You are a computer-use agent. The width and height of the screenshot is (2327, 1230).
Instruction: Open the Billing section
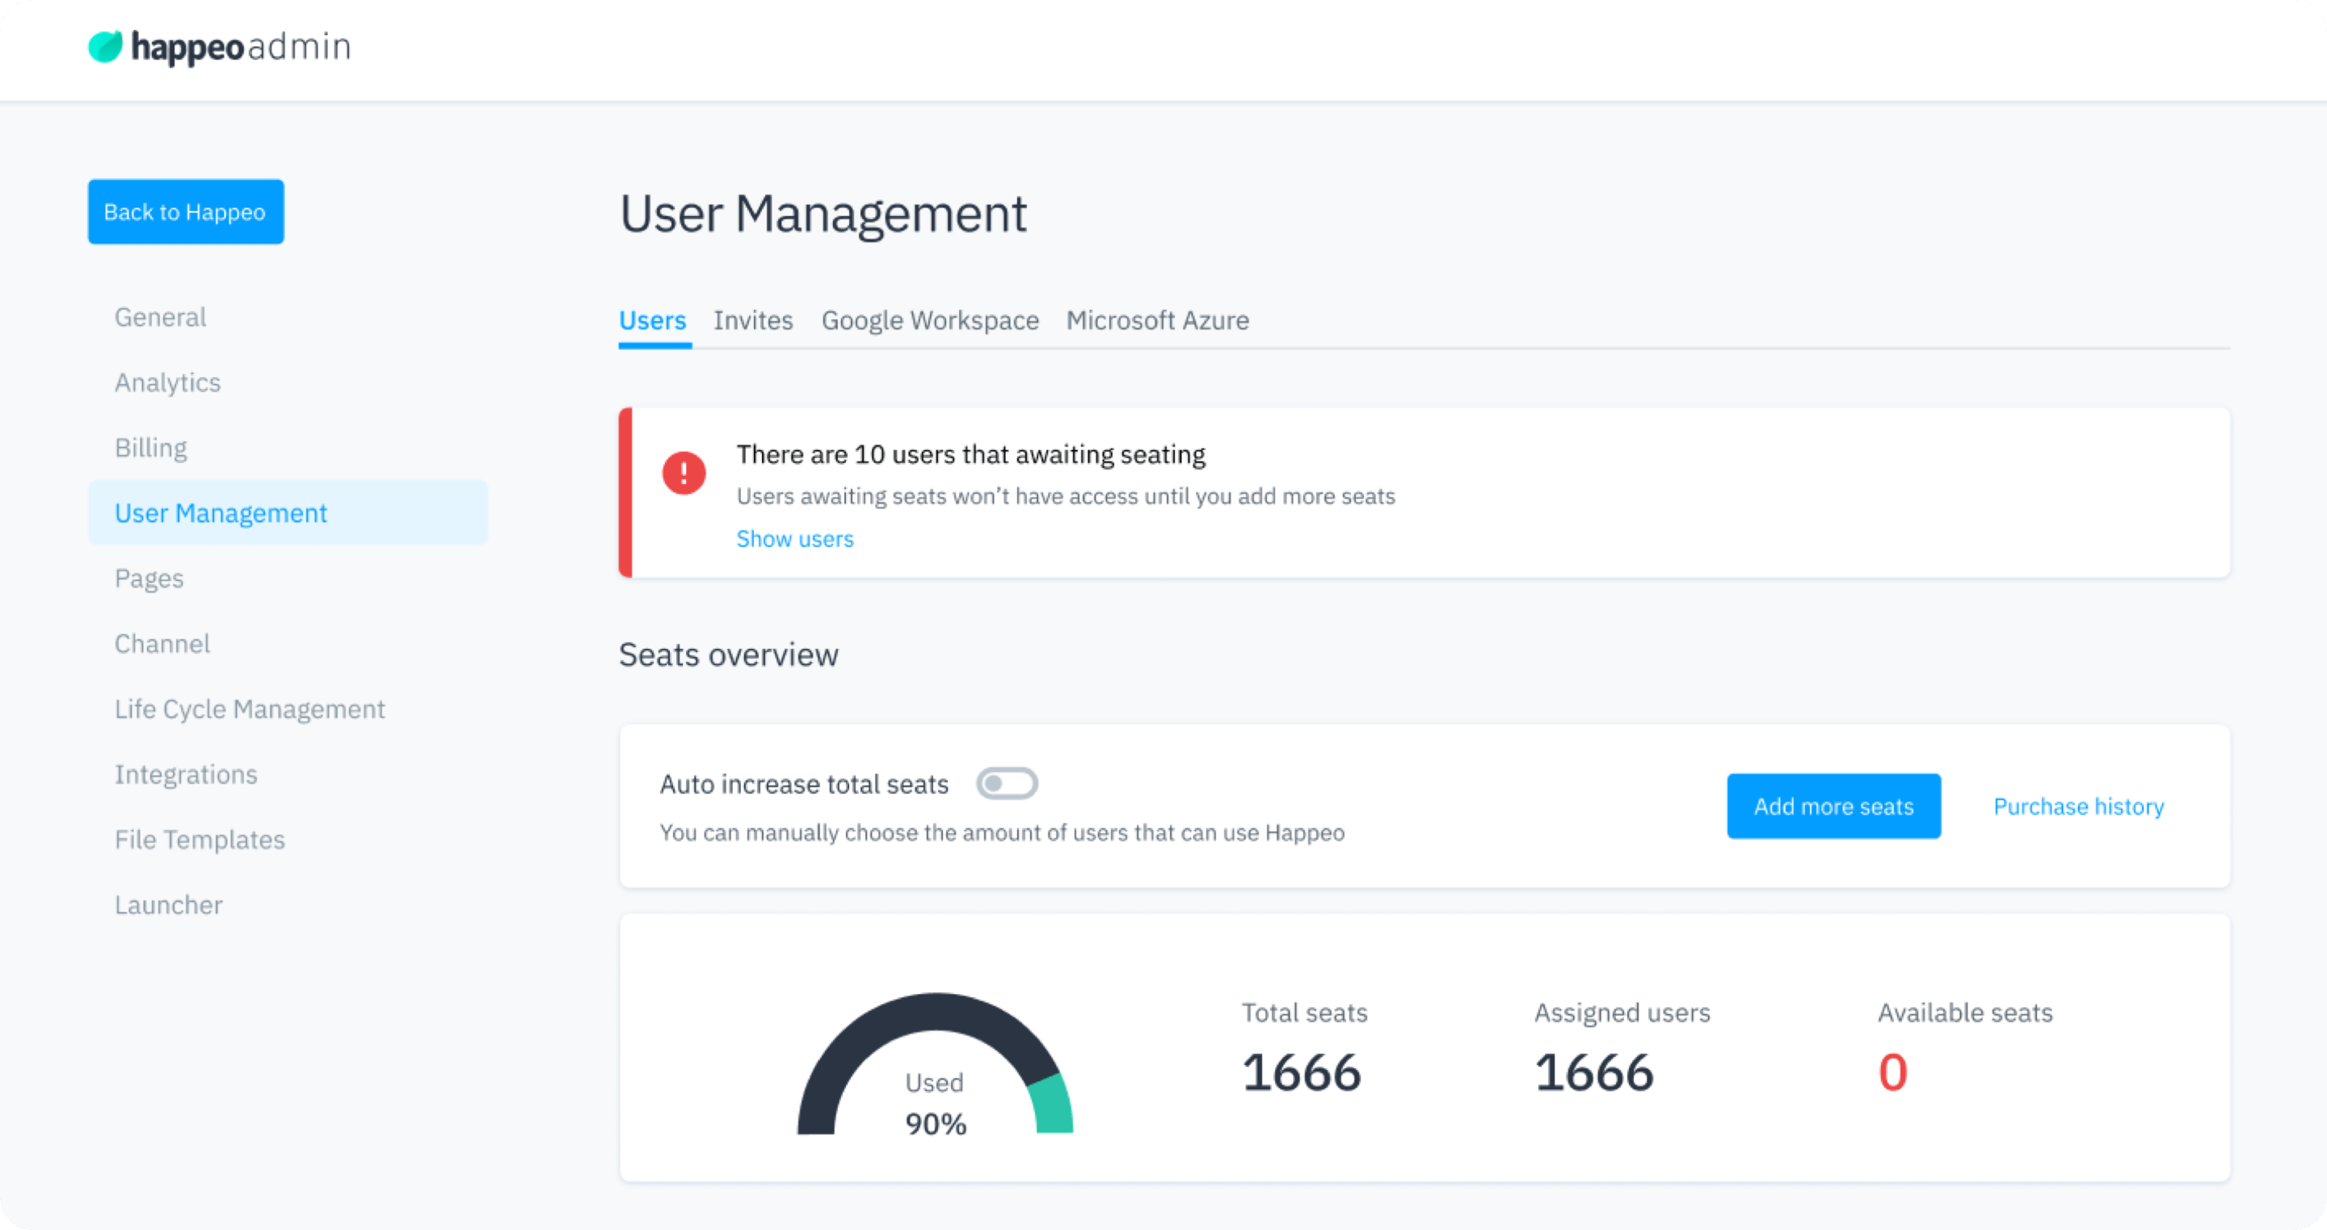tap(150, 446)
